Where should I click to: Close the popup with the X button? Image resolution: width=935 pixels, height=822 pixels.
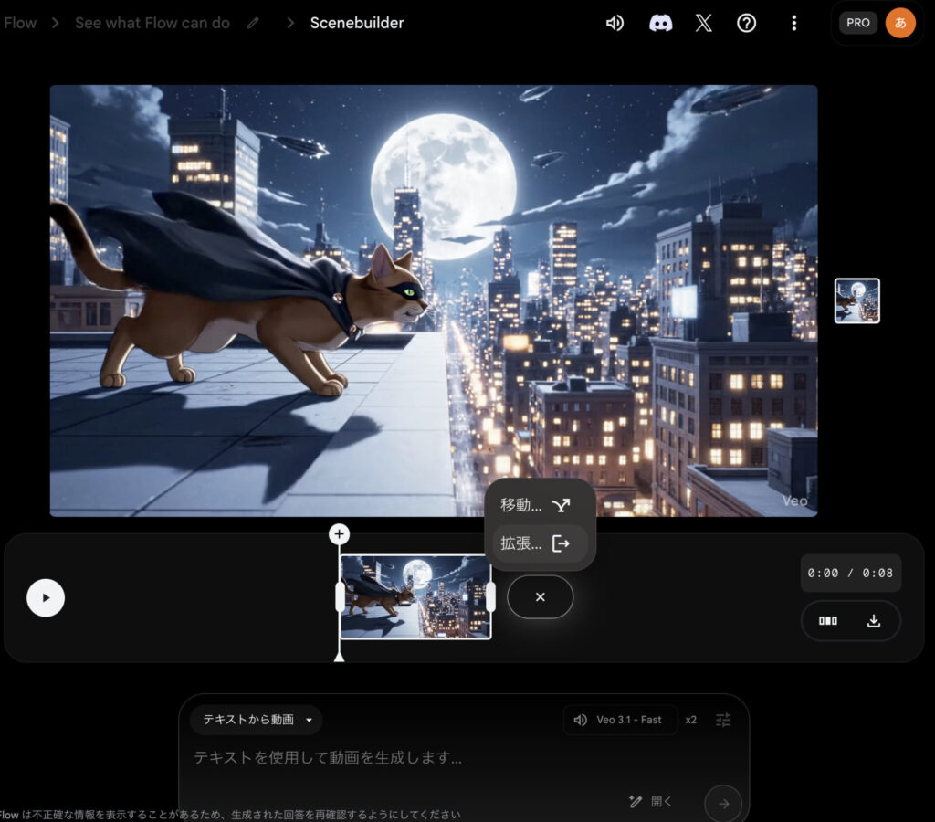coord(540,597)
